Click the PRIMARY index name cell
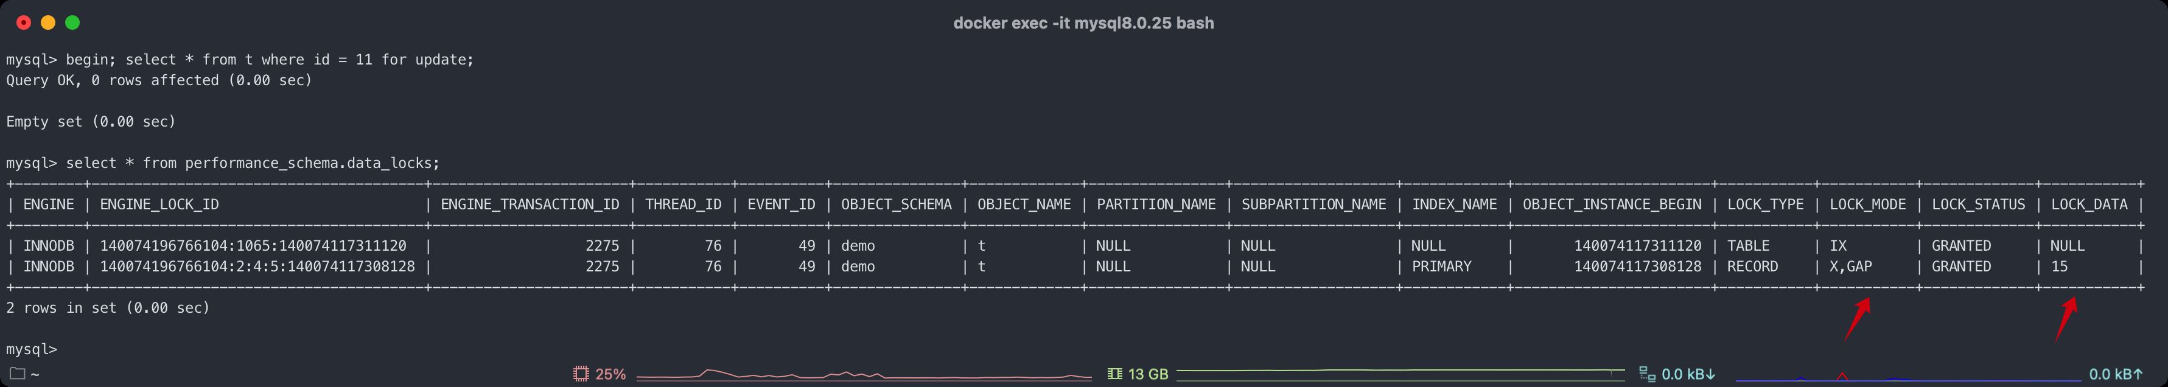The height and width of the screenshot is (387, 2168). (x=1441, y=267)
